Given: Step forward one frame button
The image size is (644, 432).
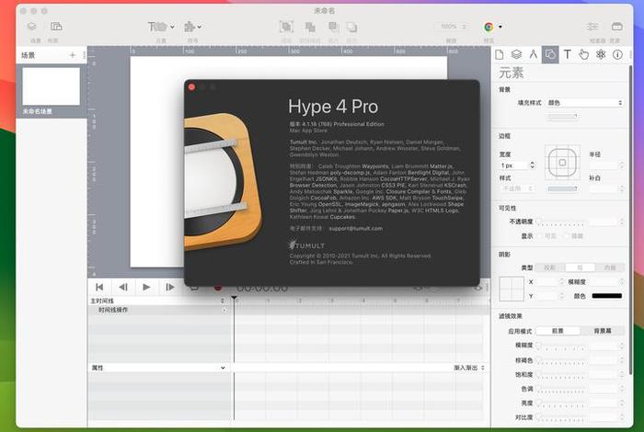Looking at the screenshot, I should point(170,287).
